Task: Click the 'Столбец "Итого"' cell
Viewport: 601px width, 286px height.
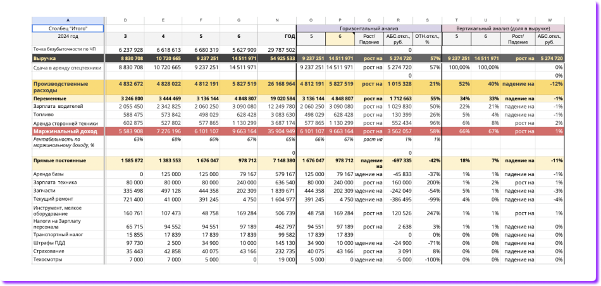Action: coord(68,28)
